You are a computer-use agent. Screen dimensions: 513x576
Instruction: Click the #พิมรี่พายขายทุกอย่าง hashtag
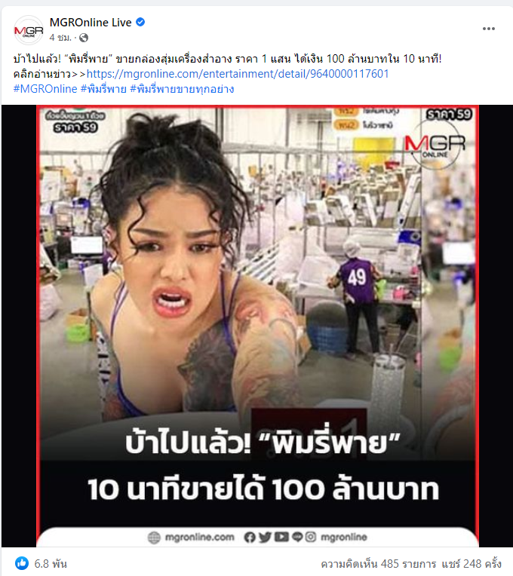182,89
